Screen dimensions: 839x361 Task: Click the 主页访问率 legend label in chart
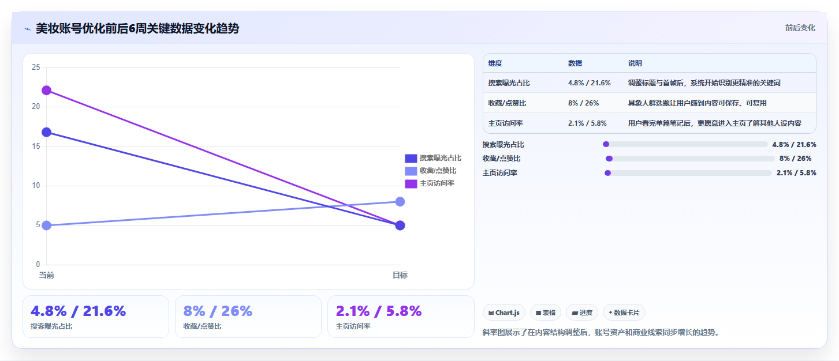[x=437, y=183]
